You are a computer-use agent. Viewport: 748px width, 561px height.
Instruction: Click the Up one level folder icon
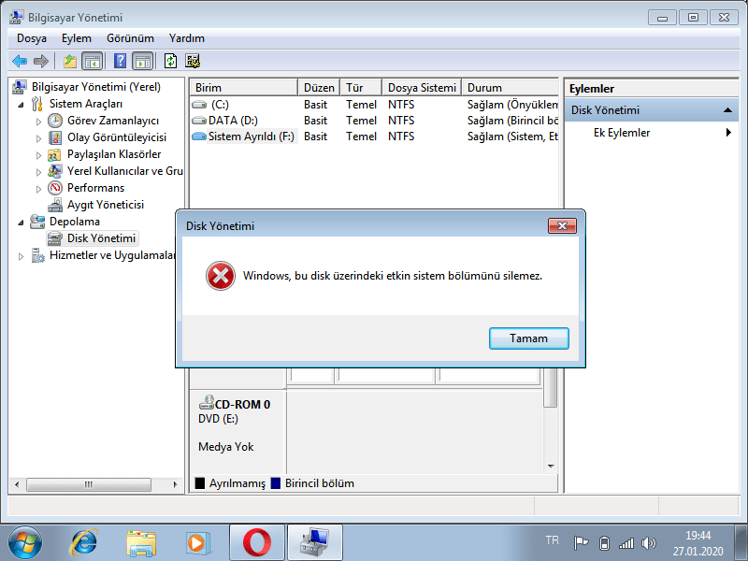tap(70, 61)
